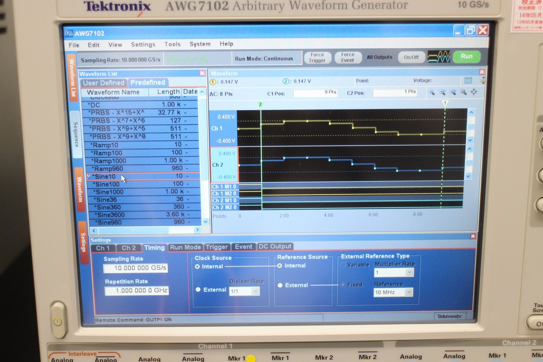Click the waveform output status icon
The width and height of the screenshot is (543, 362).
[x=439, y=57]
